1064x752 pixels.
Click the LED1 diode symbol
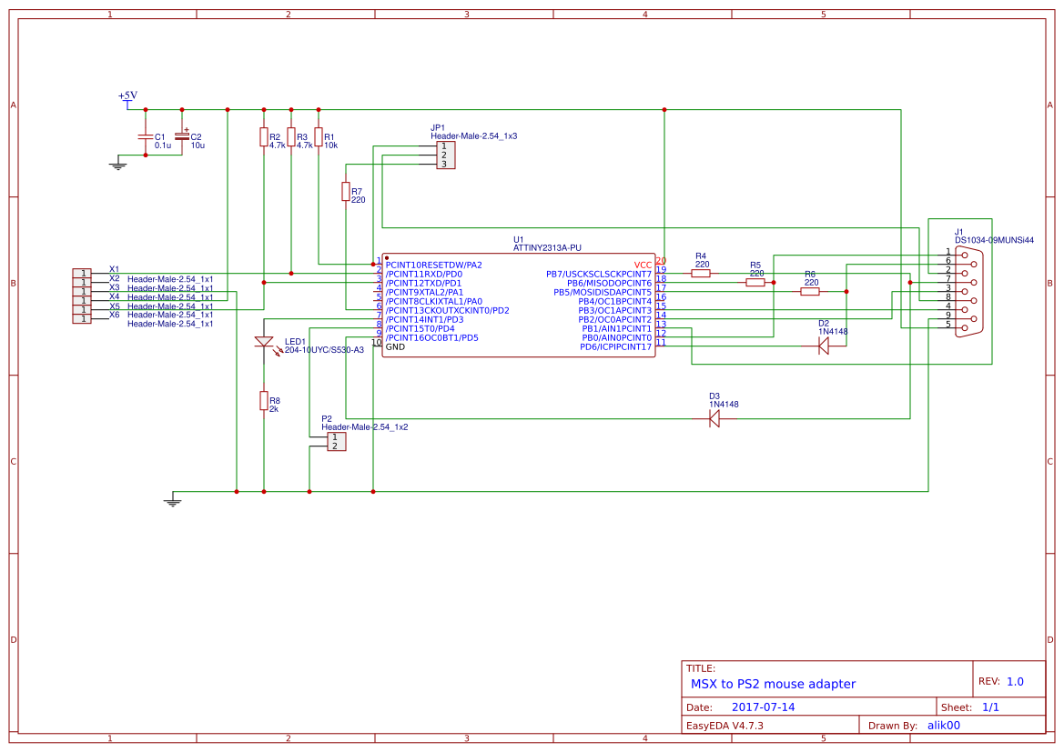(264, 343)
